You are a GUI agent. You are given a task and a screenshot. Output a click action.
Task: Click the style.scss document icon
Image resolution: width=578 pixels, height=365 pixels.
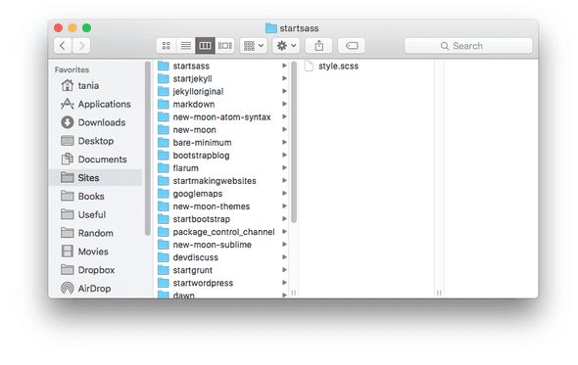tap(309, 66)
